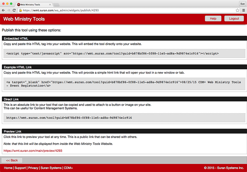Open a new browser tab
The image size is (247, 172).
click(x=56, y=5)
